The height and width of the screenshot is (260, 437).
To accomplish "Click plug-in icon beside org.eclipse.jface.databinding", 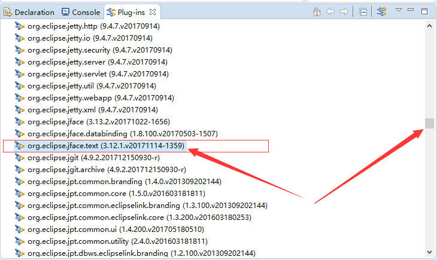I will pos(20,134).
